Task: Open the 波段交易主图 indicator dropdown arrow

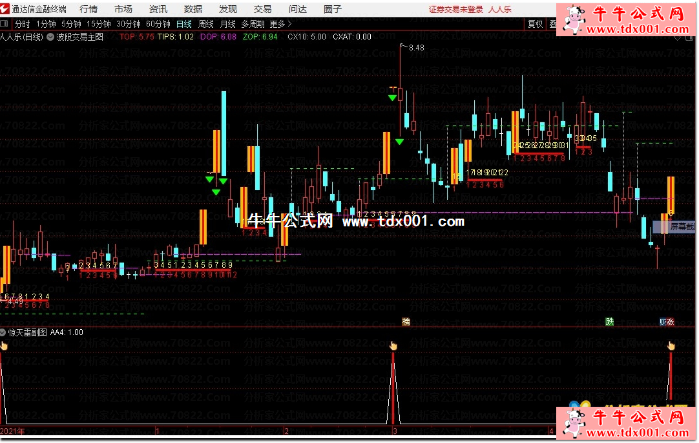Action: tap(50, 37)
